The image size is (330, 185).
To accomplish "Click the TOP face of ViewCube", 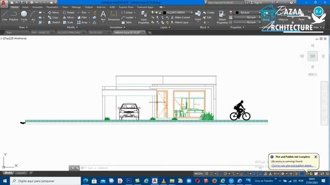I will (312, 56).
